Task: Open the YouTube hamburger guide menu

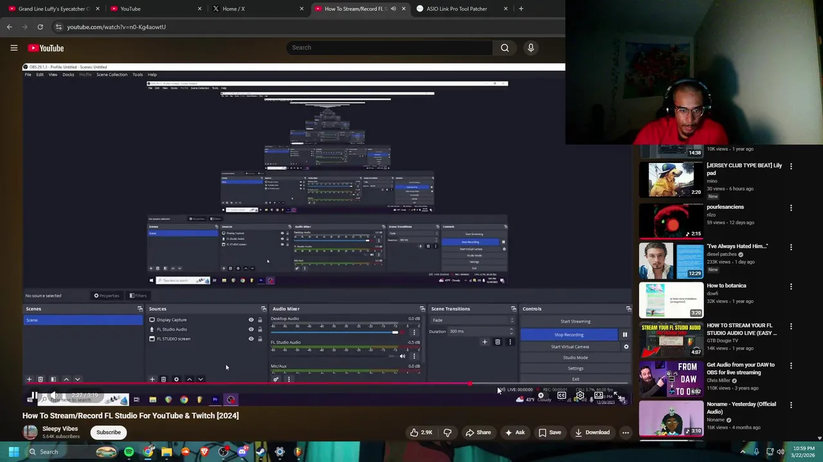Action: pos(14,47)
